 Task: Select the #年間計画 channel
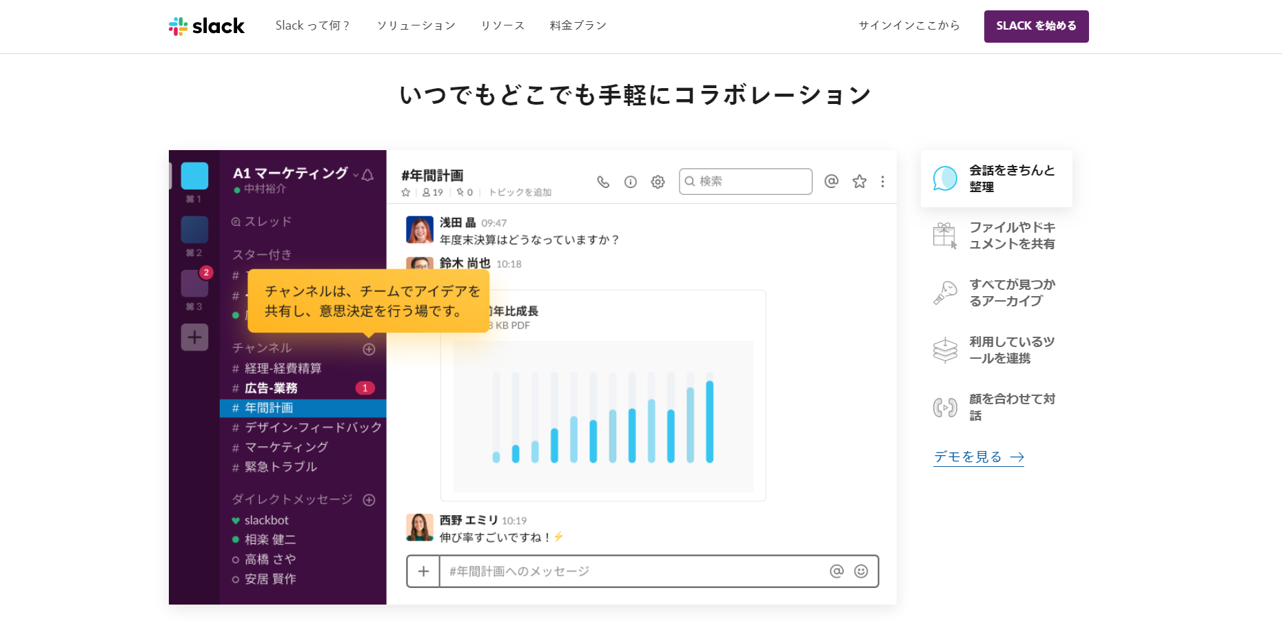pos(303,408)
